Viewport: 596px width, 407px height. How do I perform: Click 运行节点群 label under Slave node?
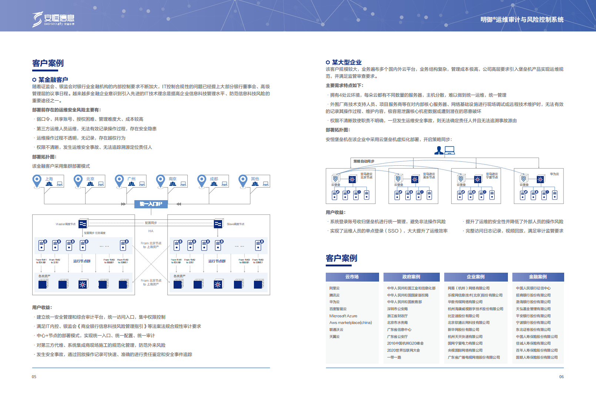[x=217, y=261]
